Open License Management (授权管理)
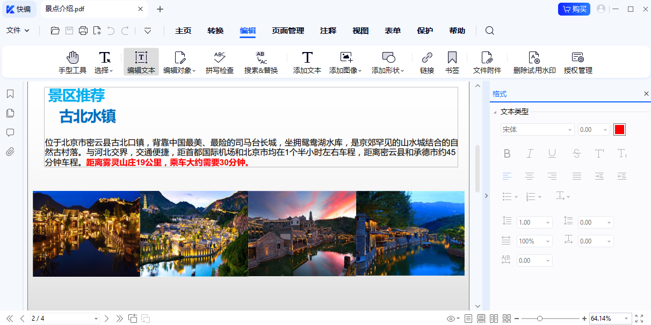 578,63
